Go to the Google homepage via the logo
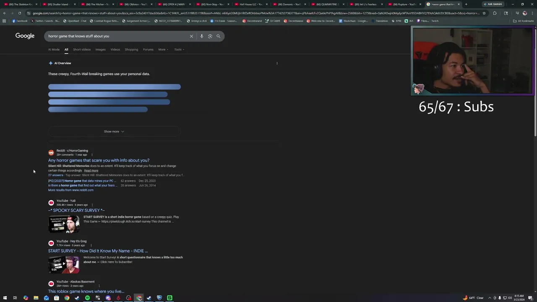 25,36
